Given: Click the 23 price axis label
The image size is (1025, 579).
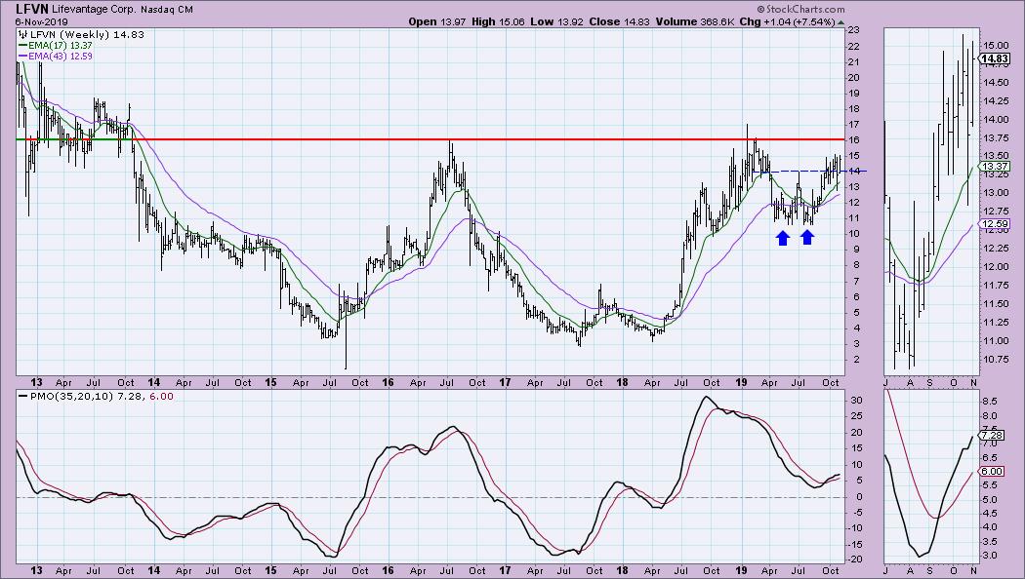Looking at the screenshot, I should coord(853,30).
